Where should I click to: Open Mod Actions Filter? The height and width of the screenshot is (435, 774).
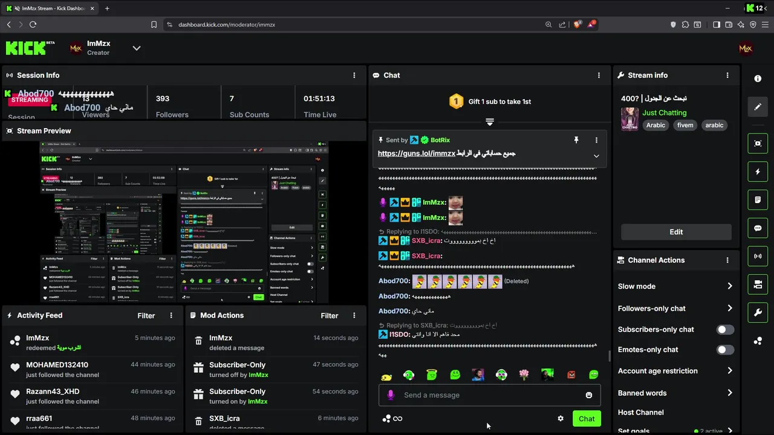(330, 315)
